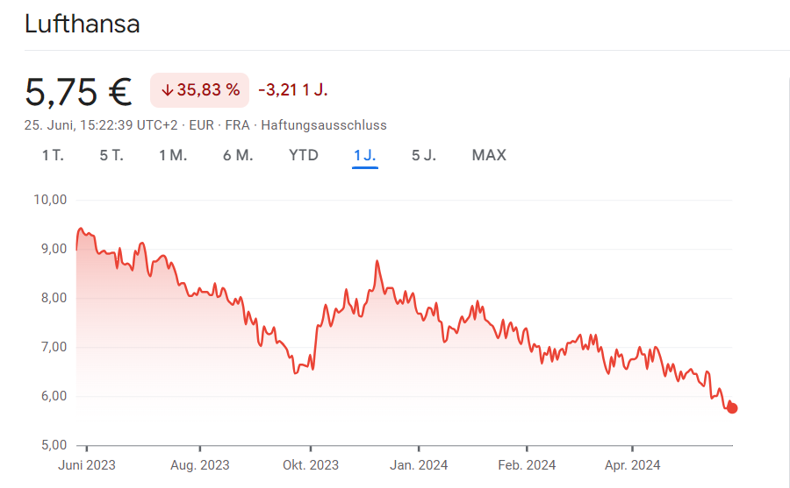Show the MAX time range

point(489,155)
